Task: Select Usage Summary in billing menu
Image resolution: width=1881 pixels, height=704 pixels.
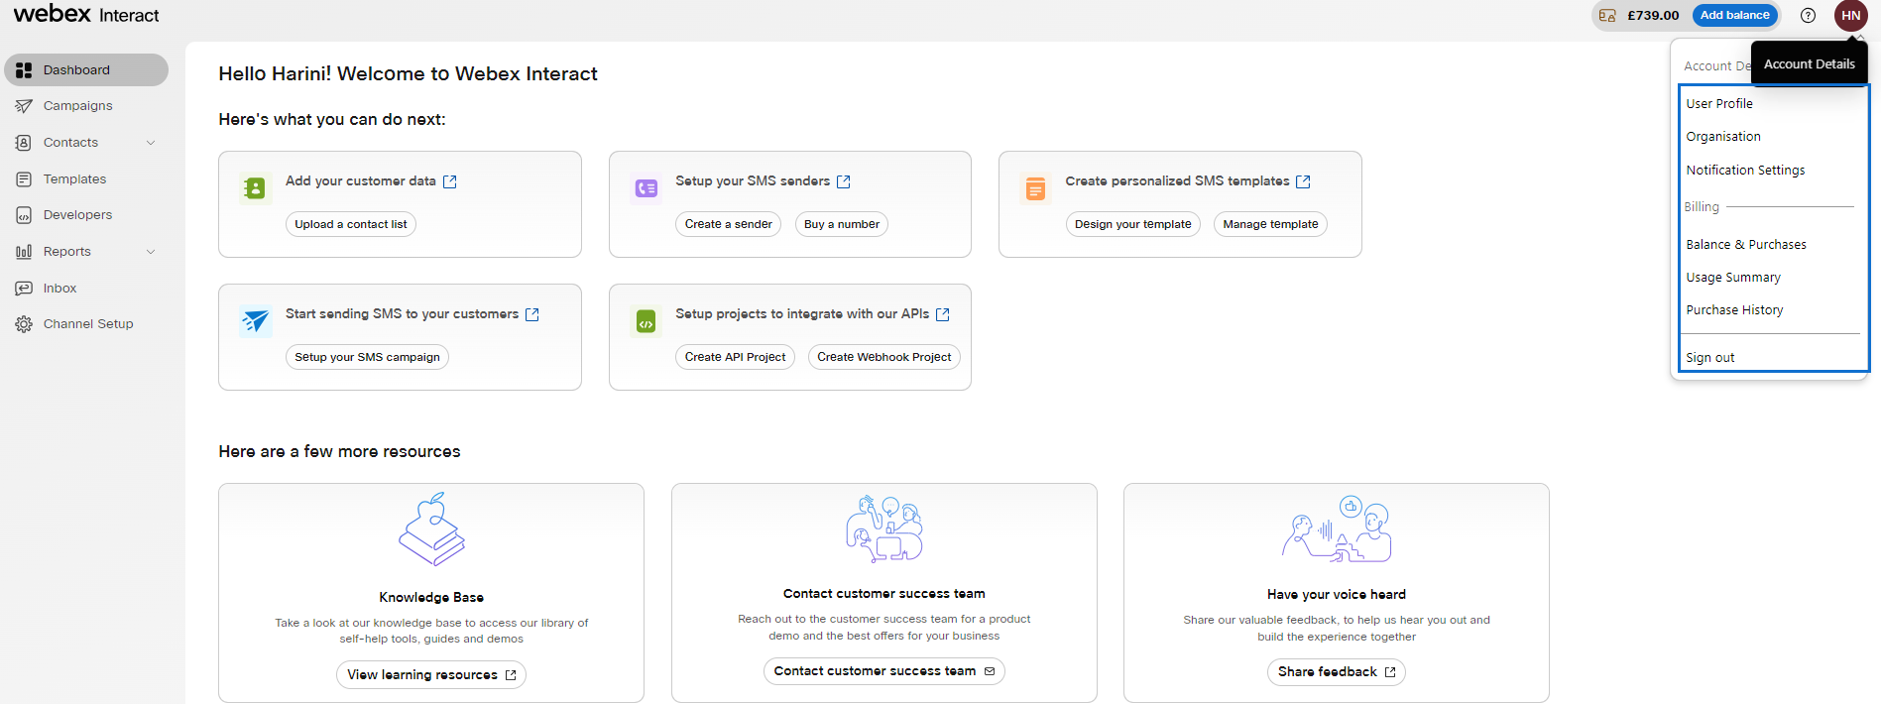Action: click(x=1733, y=278)
